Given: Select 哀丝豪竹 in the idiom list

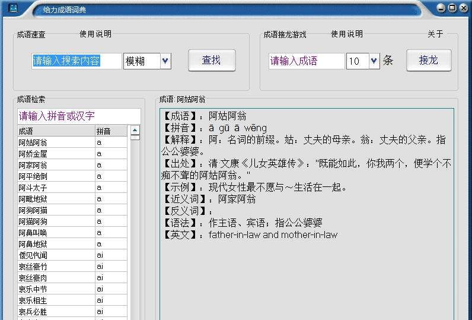Looking at the screenshot, I should [72, 267].
